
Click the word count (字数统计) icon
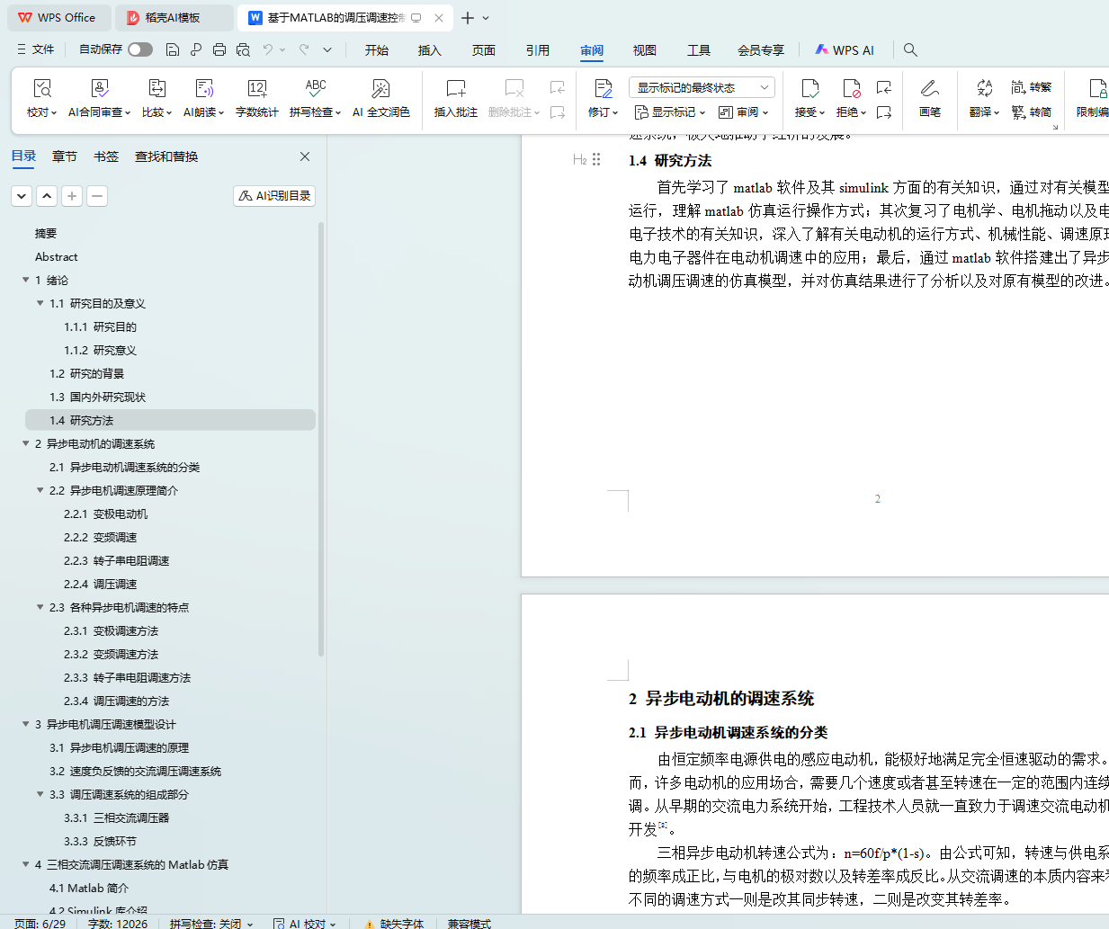click(256, 89)
